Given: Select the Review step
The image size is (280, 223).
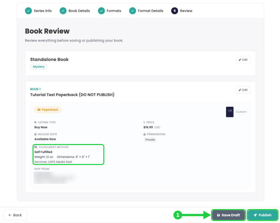Looking at the screenshot, I should [182, 11].
